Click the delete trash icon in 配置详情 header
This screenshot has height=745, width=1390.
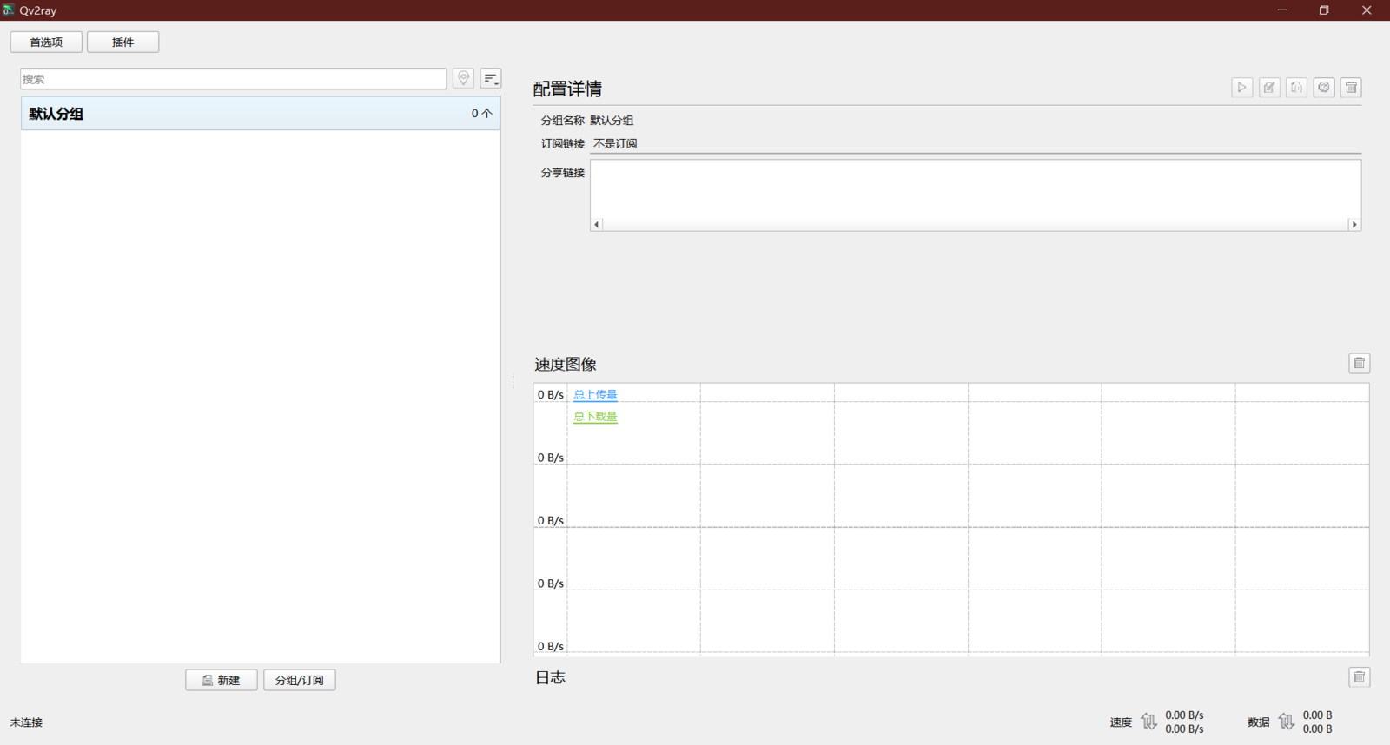tap(1351, 88)
